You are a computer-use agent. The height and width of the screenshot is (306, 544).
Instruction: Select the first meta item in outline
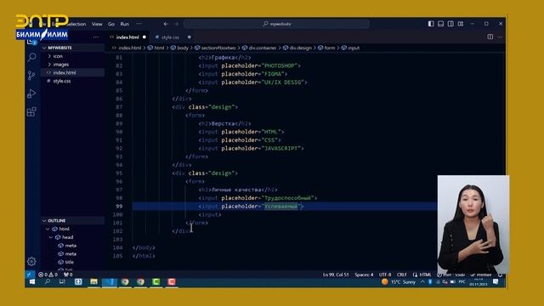pos(71,246)
